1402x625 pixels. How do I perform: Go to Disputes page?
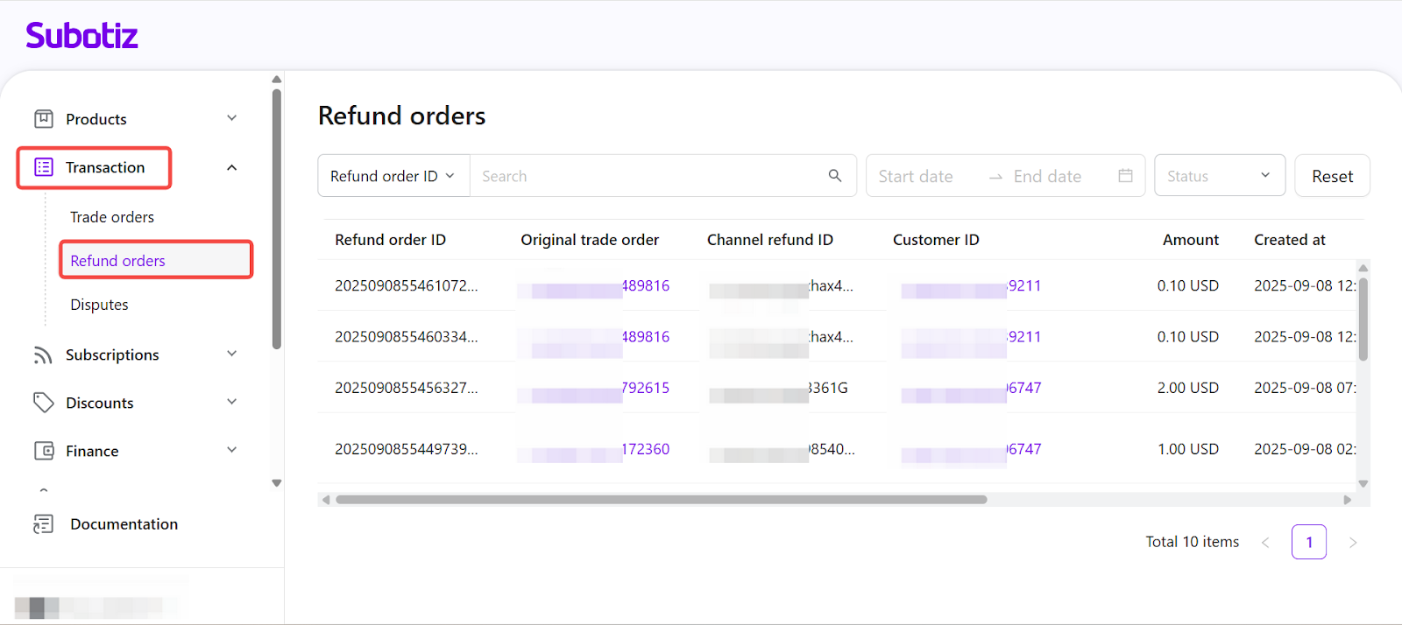point(99,305)
